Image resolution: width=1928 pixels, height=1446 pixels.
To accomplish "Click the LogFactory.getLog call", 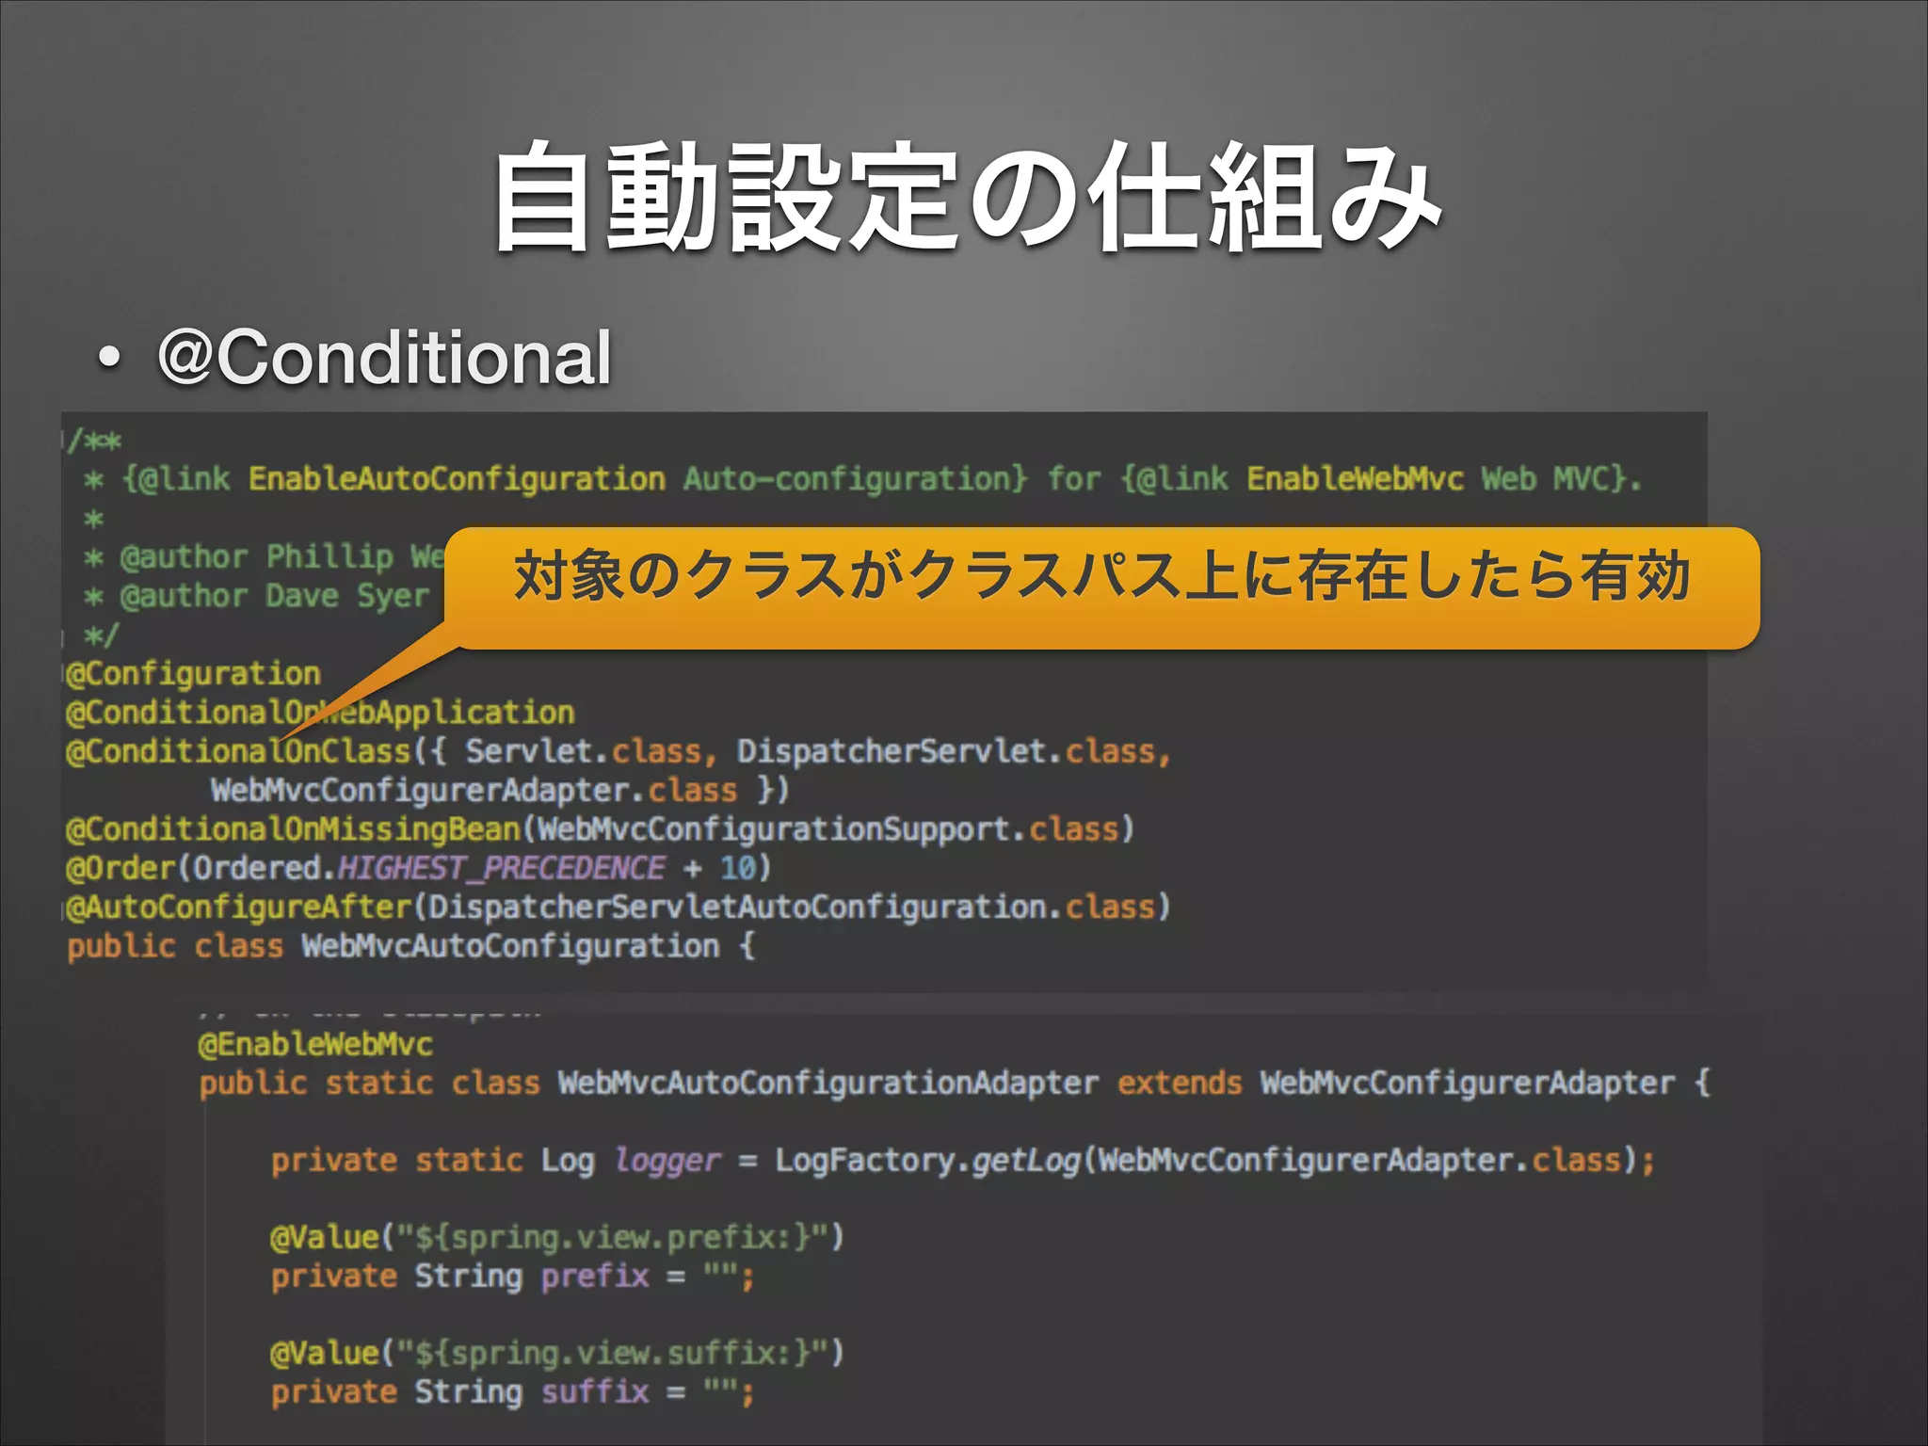I will (x=927, y=1161).
